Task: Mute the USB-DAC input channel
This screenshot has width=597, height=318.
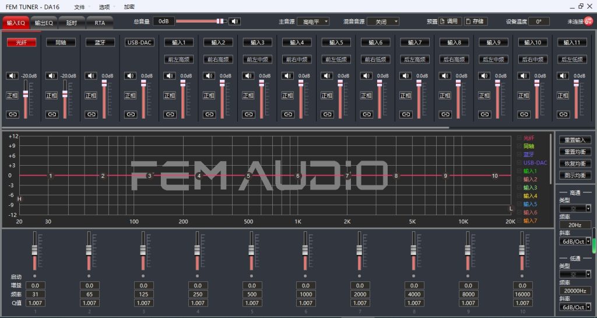Action: tap(130, 76)
